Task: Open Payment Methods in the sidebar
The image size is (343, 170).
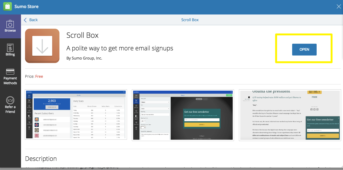Action: pos(10,76)
